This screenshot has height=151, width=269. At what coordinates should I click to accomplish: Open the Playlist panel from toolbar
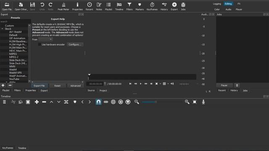click(108, 7)
